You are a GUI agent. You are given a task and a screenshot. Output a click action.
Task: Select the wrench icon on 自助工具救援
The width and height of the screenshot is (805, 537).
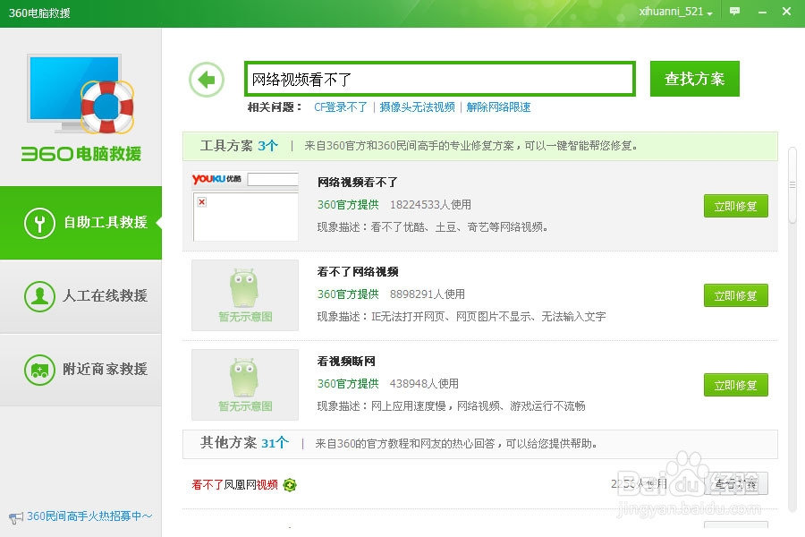coord(39,223)
